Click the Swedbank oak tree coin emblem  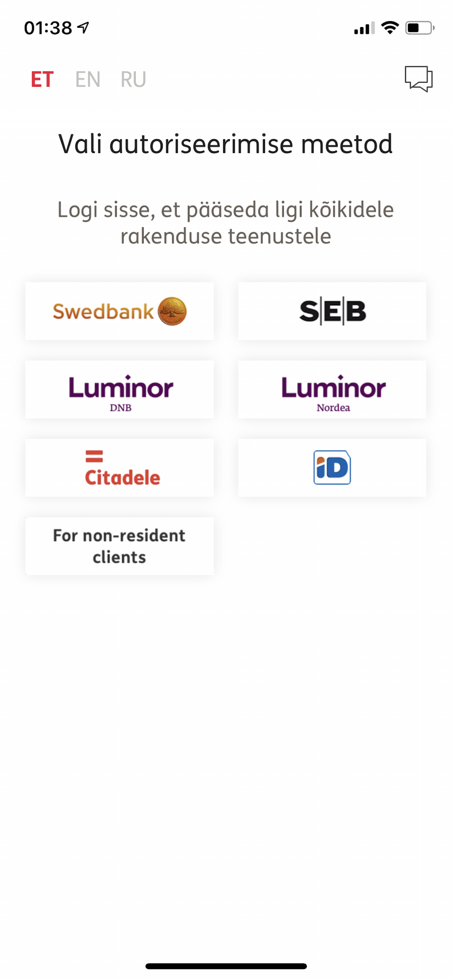[172, 311]
